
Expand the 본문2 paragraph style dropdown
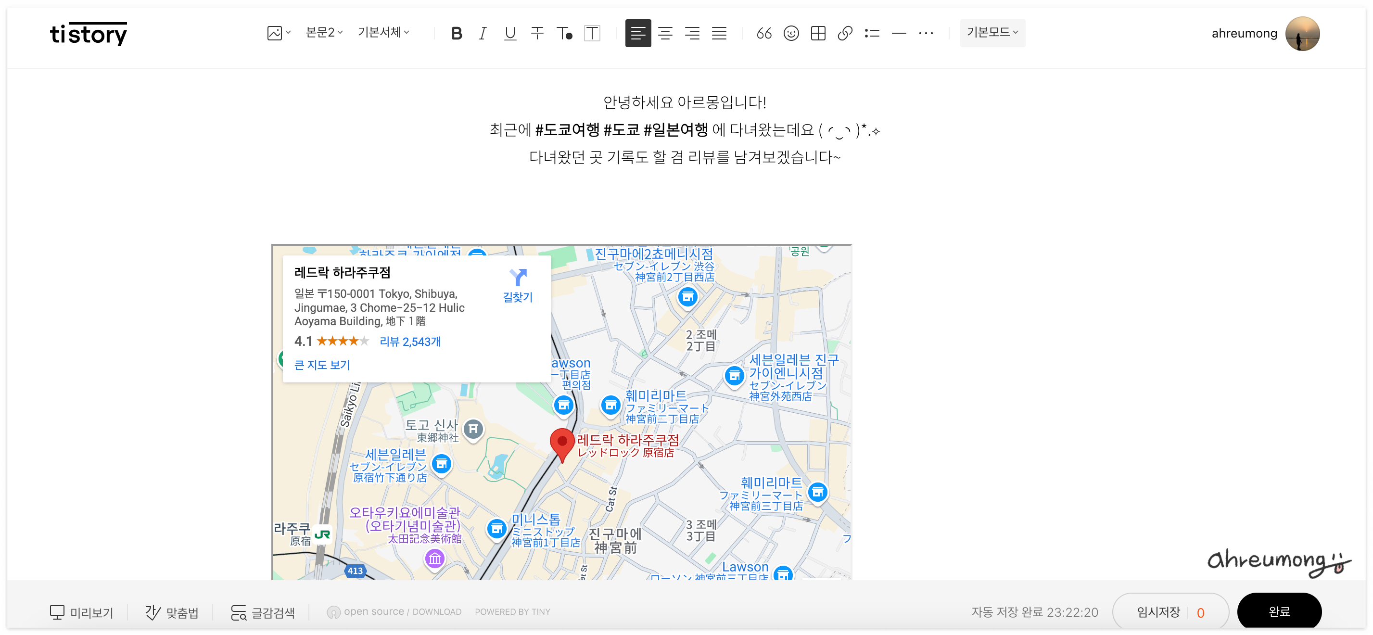coord(324,33)
